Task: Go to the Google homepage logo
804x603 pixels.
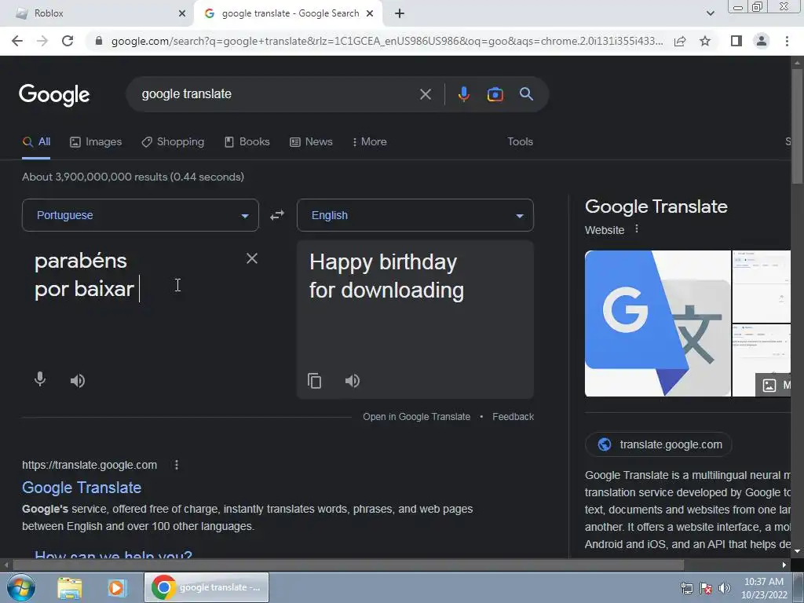Action: click(54, 95)
